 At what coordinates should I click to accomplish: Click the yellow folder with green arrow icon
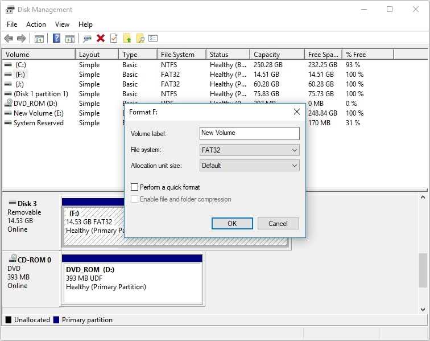(x=127, y=39)
